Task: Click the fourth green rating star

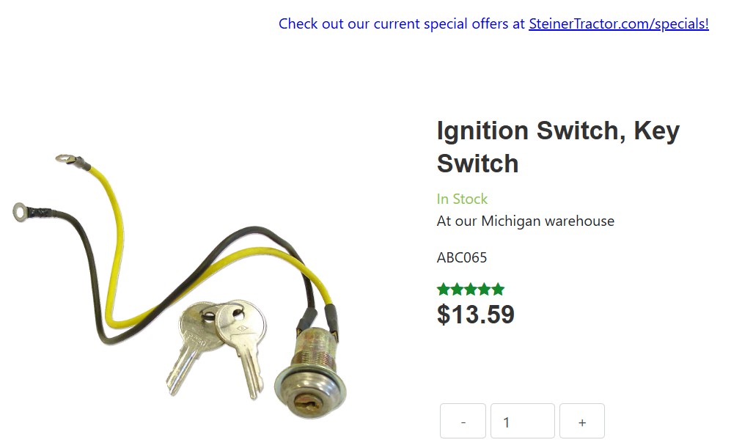Action: [x=485, y=290]
